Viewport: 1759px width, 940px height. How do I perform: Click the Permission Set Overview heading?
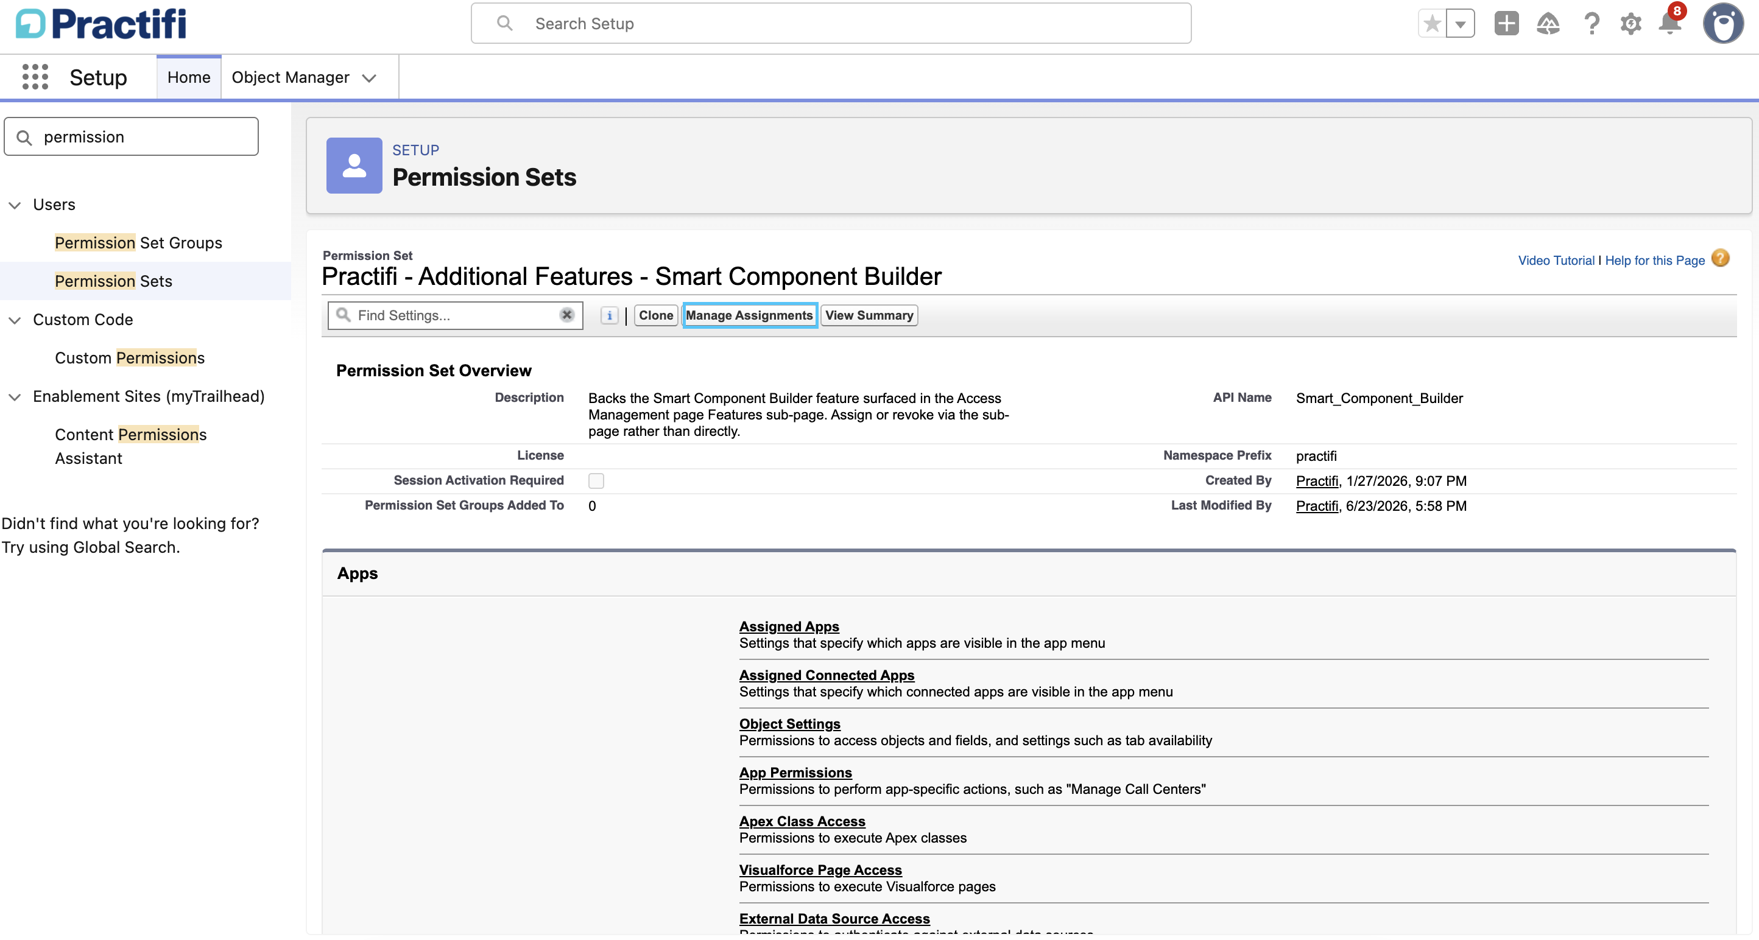434,371
